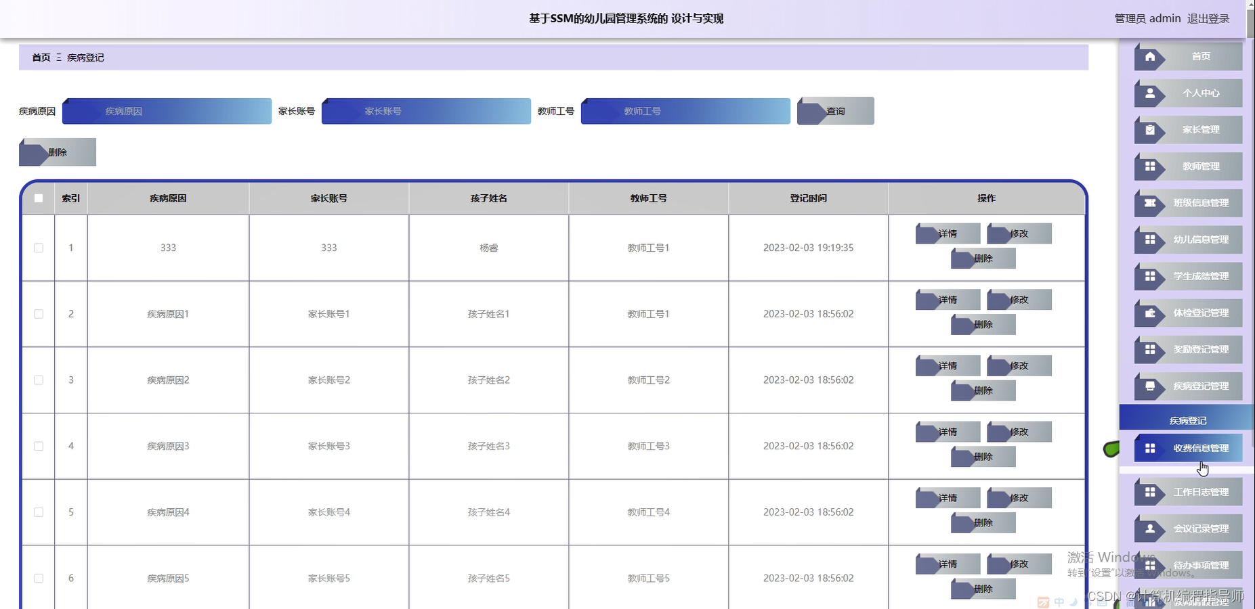The width and height of the screenshot is (1255, 609).
Task: Open 会议记录管理 via its person icon
Action: point(1150,528)
